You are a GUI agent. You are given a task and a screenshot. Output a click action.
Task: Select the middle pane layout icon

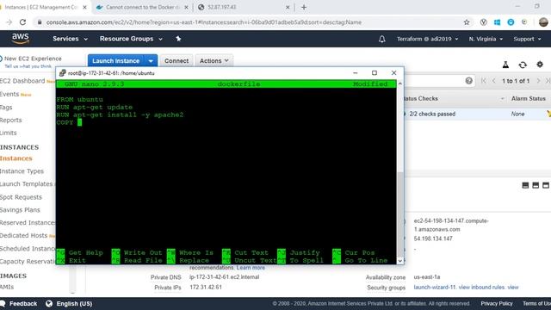[536, 185]
